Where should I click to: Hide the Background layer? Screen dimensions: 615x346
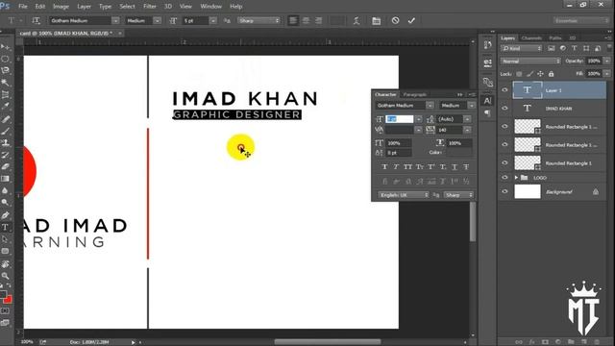point(504,191)
